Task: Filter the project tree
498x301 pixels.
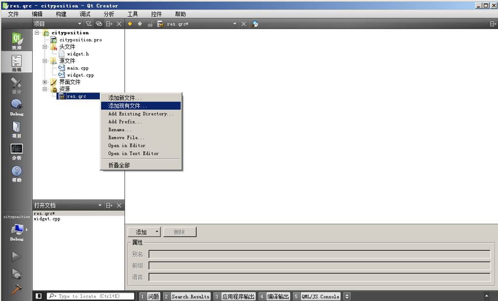Action: tap(89, 24)
